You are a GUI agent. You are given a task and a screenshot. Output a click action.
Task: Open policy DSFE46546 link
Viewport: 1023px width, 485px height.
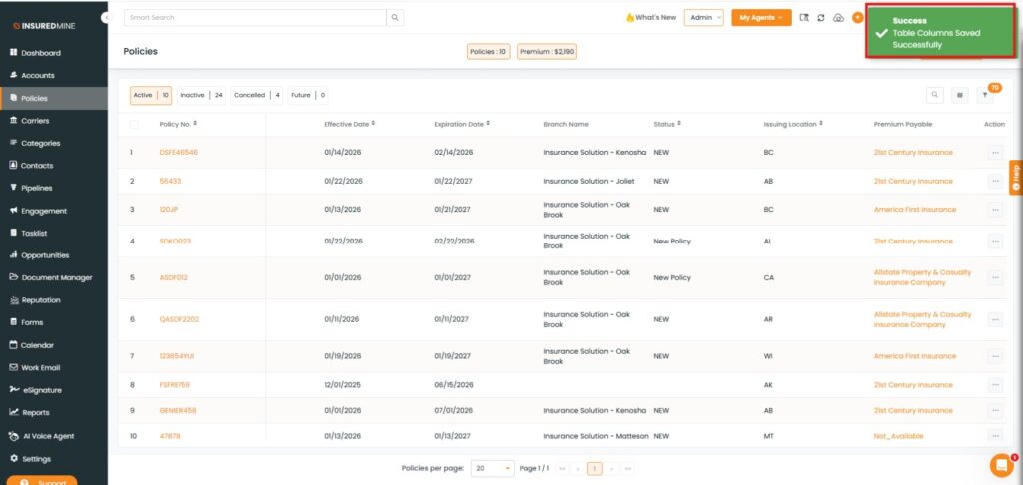coord(179,153)
